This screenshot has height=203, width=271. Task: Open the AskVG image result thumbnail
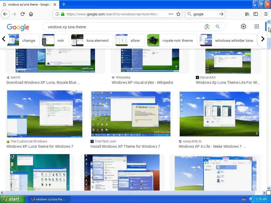click(x=55, y=61)
